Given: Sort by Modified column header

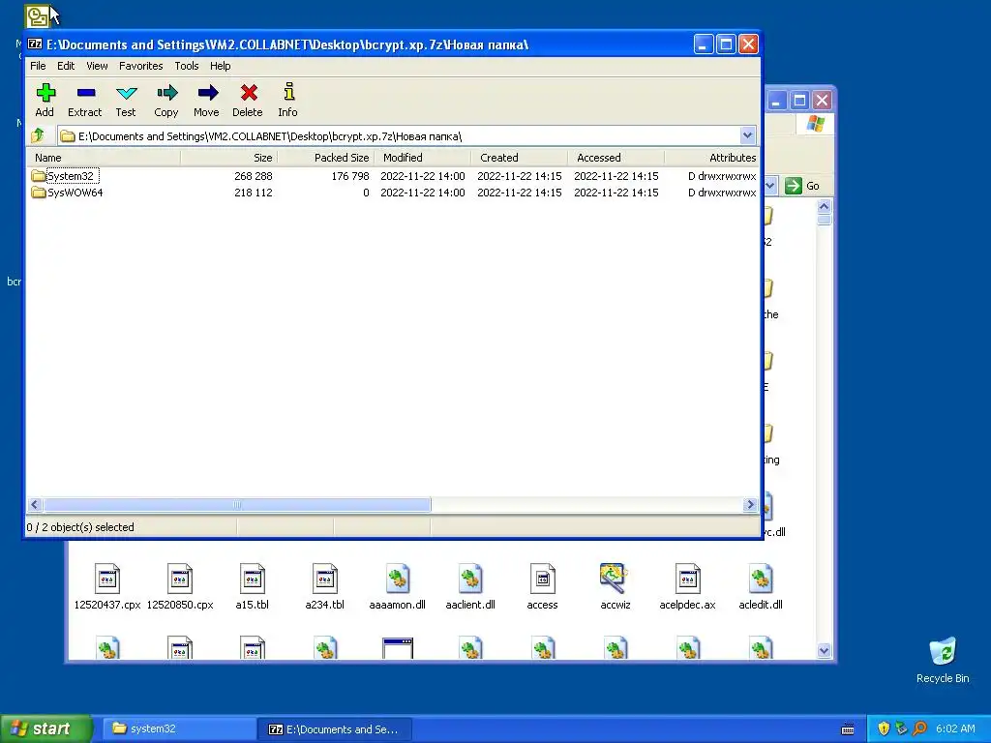Looking at the screenshot, I should (x=422, y=158).
